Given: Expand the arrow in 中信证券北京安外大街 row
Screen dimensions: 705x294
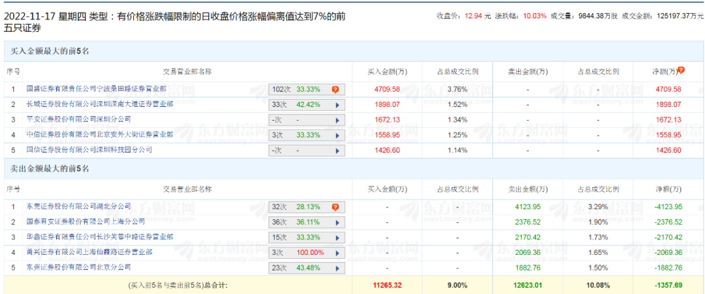Looking at the screenshot, I should click(x=337, y=135).
